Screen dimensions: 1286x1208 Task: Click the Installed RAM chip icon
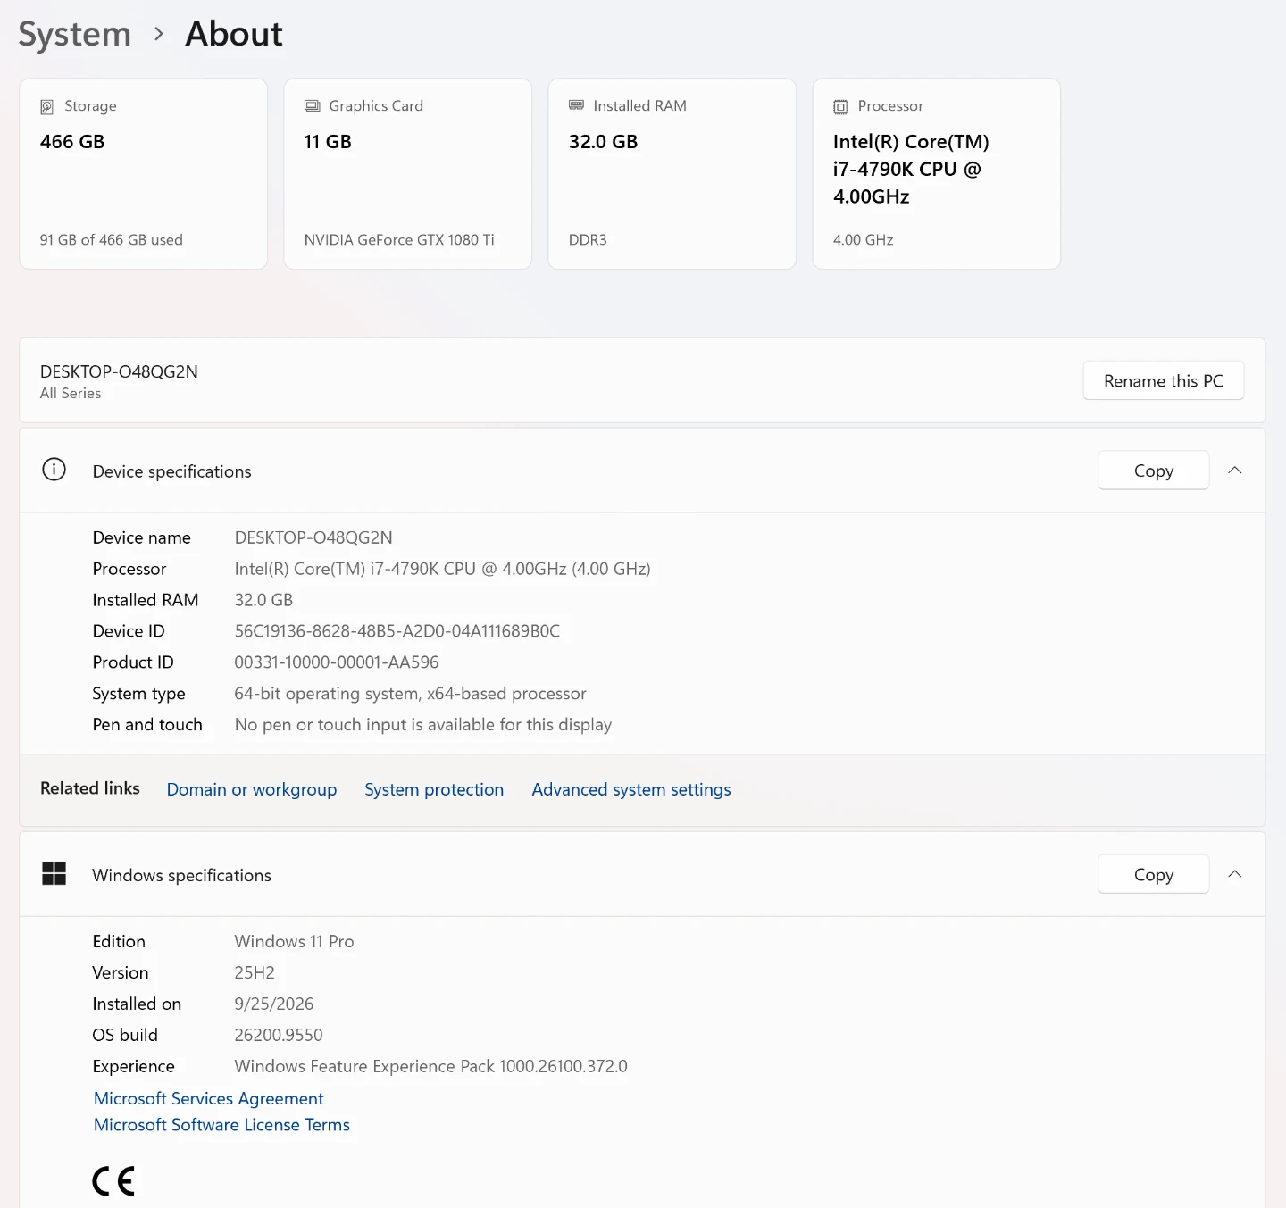click(576, 105)
